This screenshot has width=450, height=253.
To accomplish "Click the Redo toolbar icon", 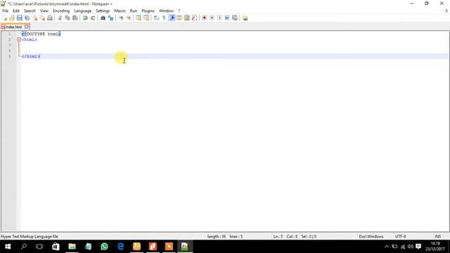I will pyautogui.click(x=93, y=18).
